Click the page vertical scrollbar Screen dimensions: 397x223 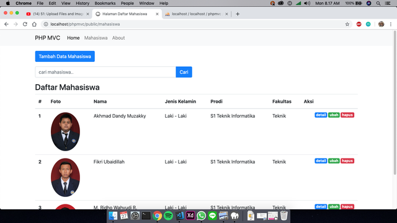click(x=395, y=102)
